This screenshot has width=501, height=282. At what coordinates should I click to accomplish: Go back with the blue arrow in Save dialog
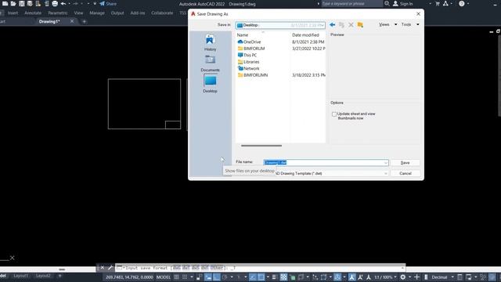click(x=332, y=24)
